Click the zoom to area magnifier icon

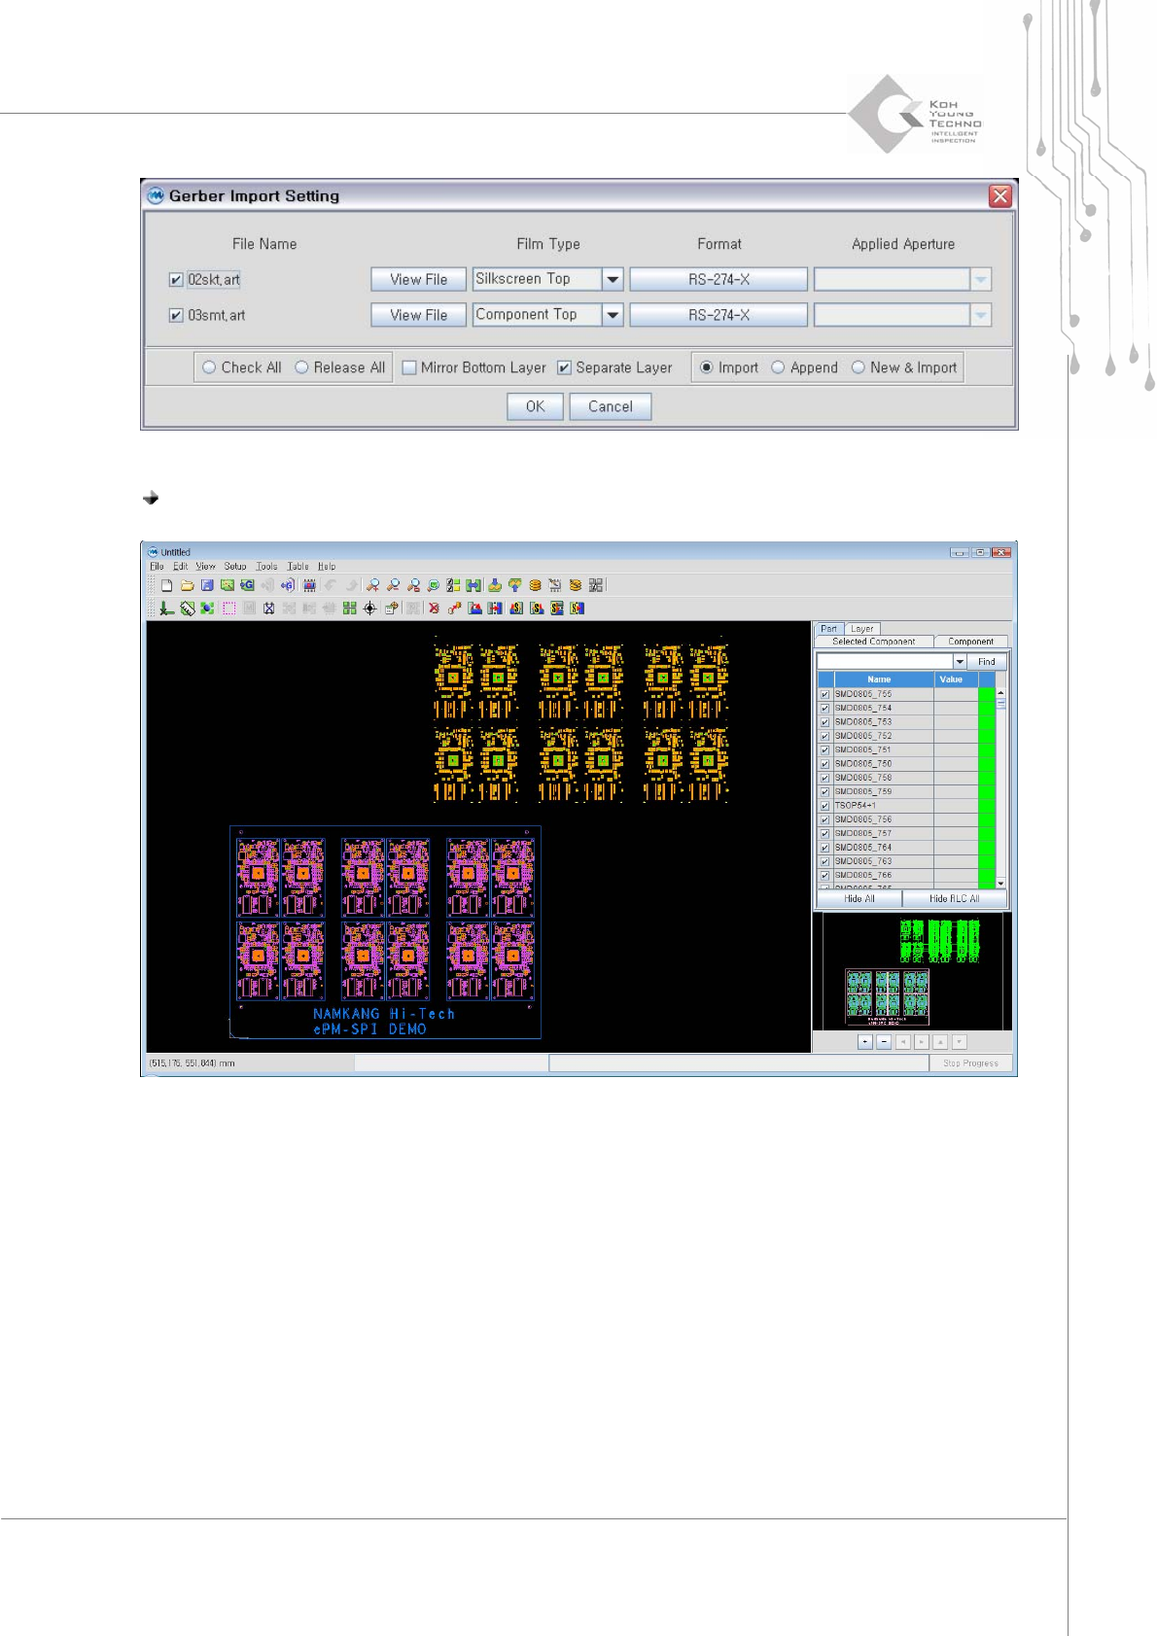tap(414, 585)
